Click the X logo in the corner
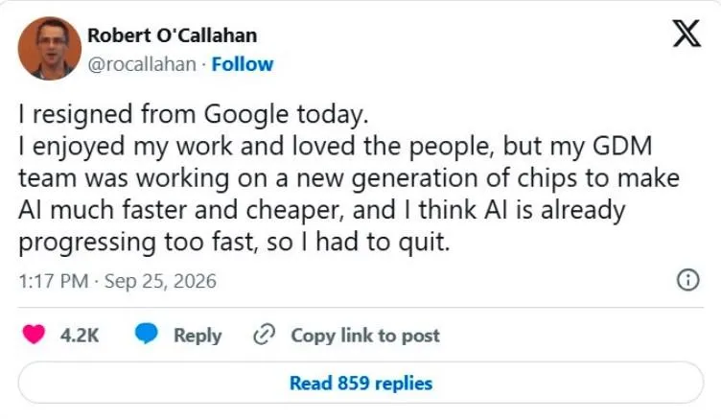Screen dimensions: 721x419 (x=687, y=34)
